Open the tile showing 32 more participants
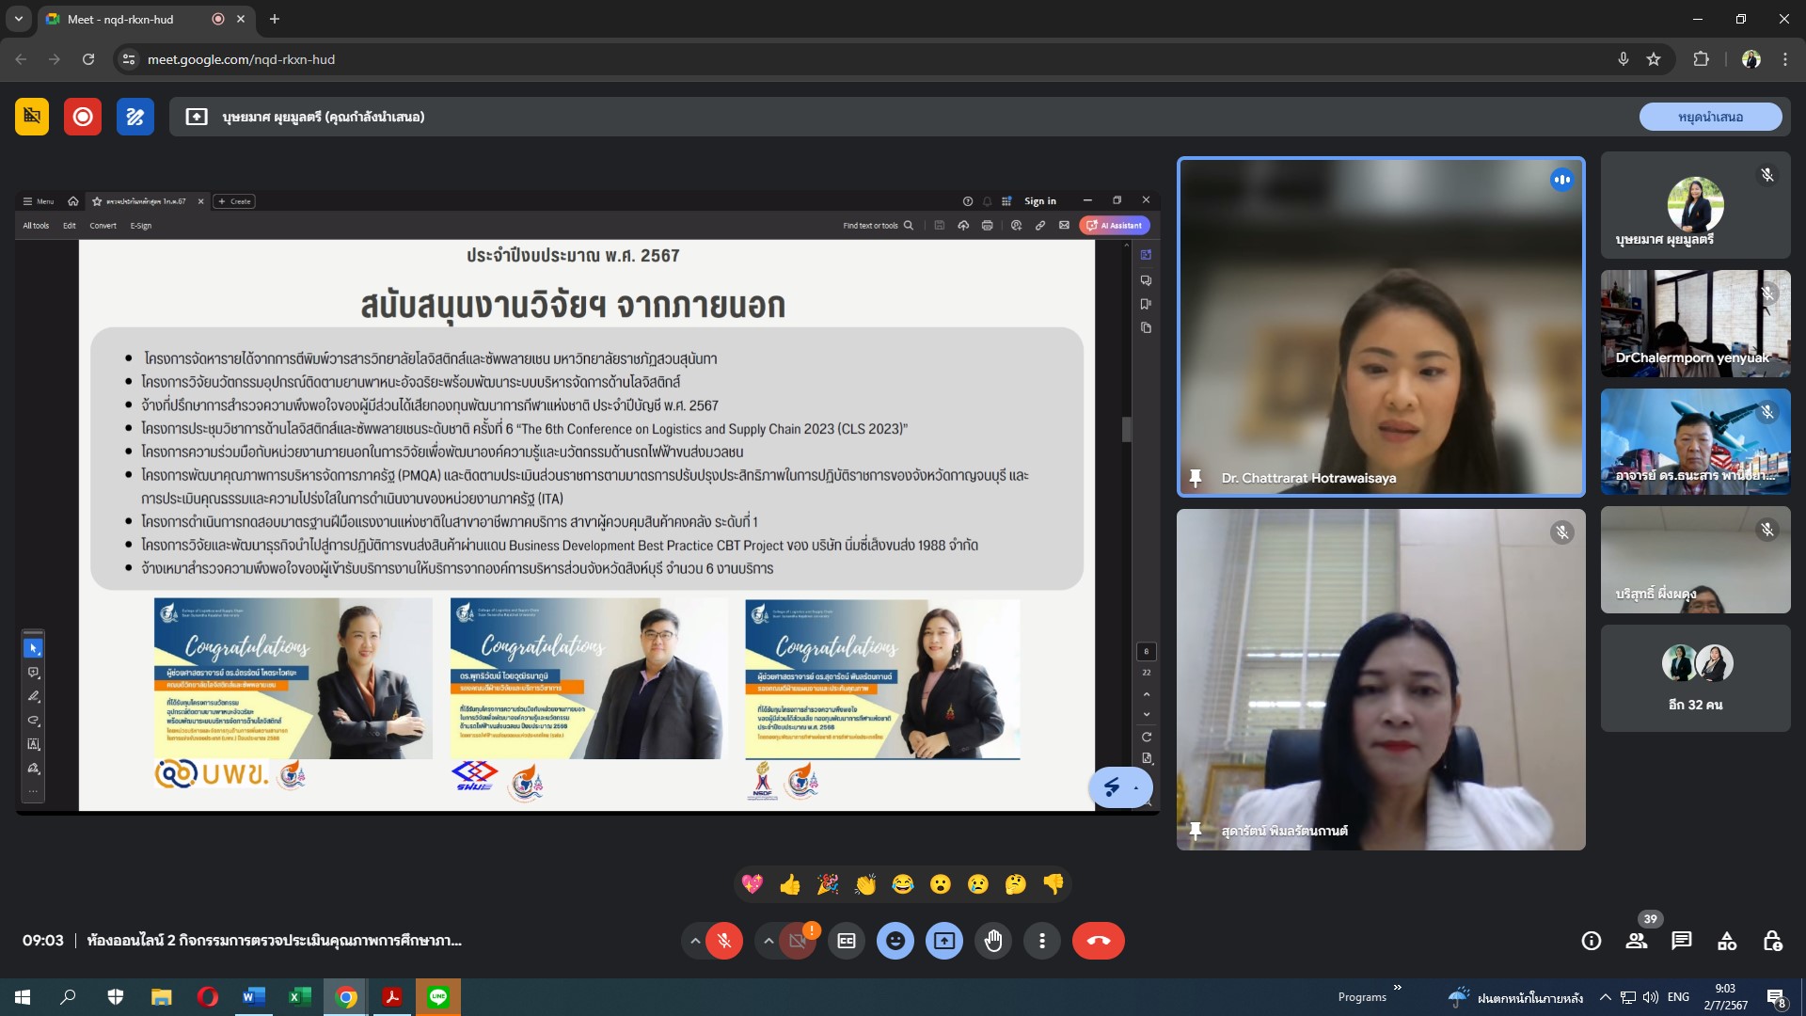Screen dimensions: 1806x1016 1695,678
